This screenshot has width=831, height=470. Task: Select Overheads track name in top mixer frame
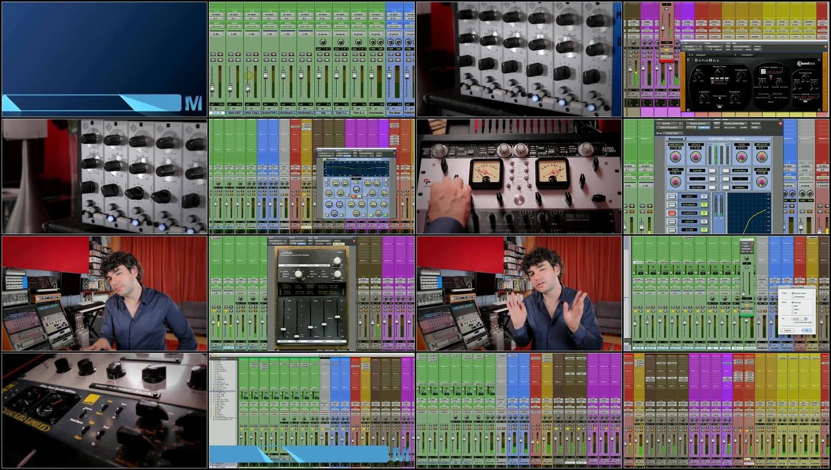pos(376,113)
